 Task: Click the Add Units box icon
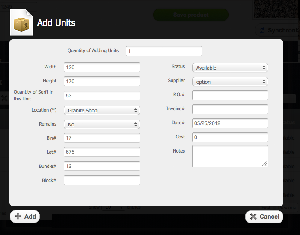pyautogui.click(x=21, y=23)
